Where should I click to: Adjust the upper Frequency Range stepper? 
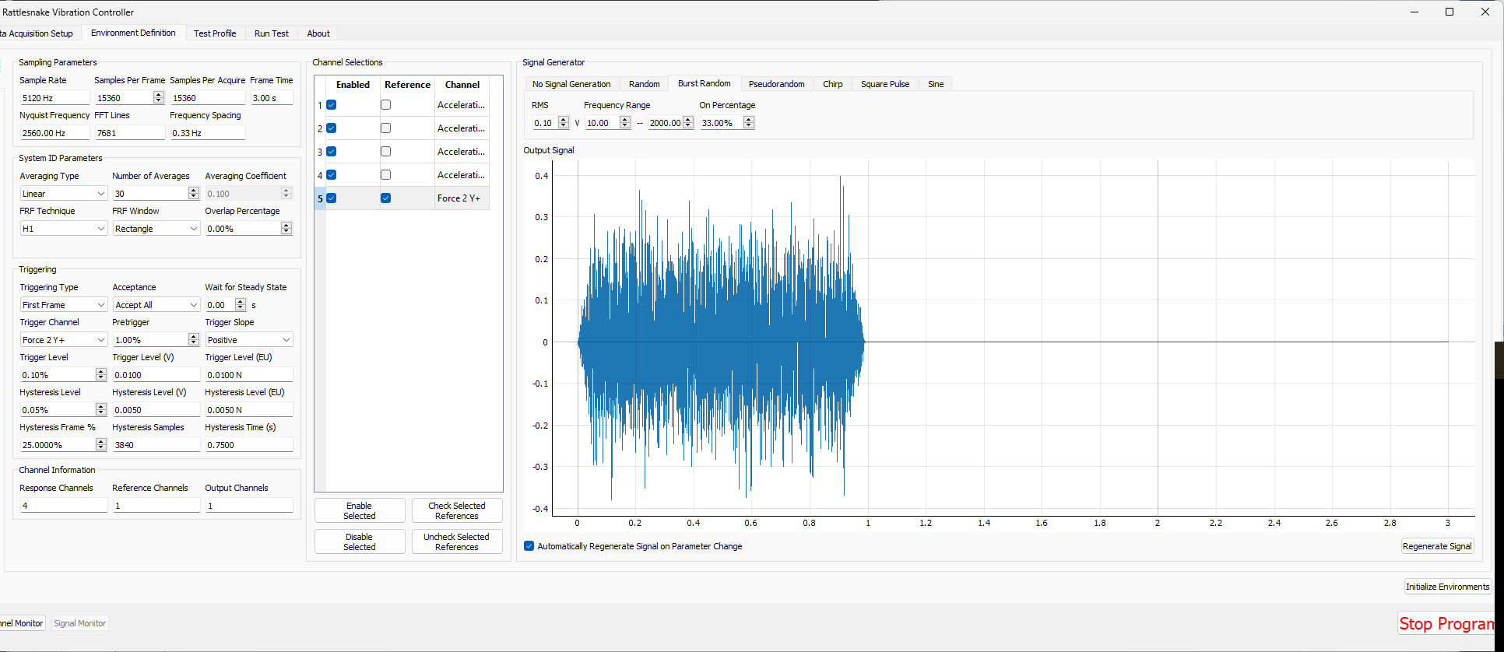[688, 123]
